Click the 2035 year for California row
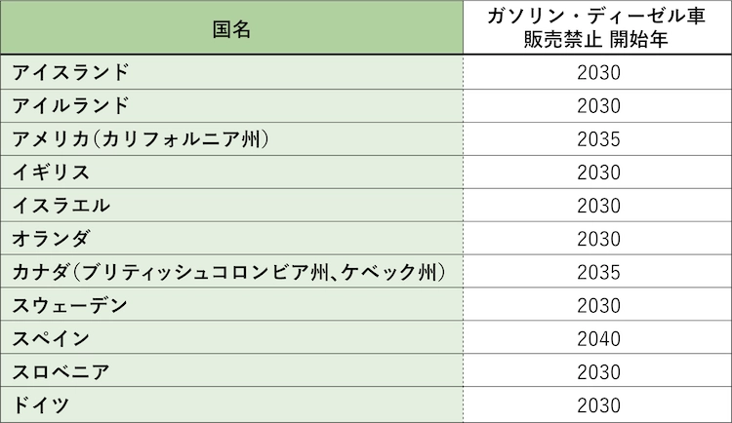Viewport: 732px width, 423px height. 598,139
